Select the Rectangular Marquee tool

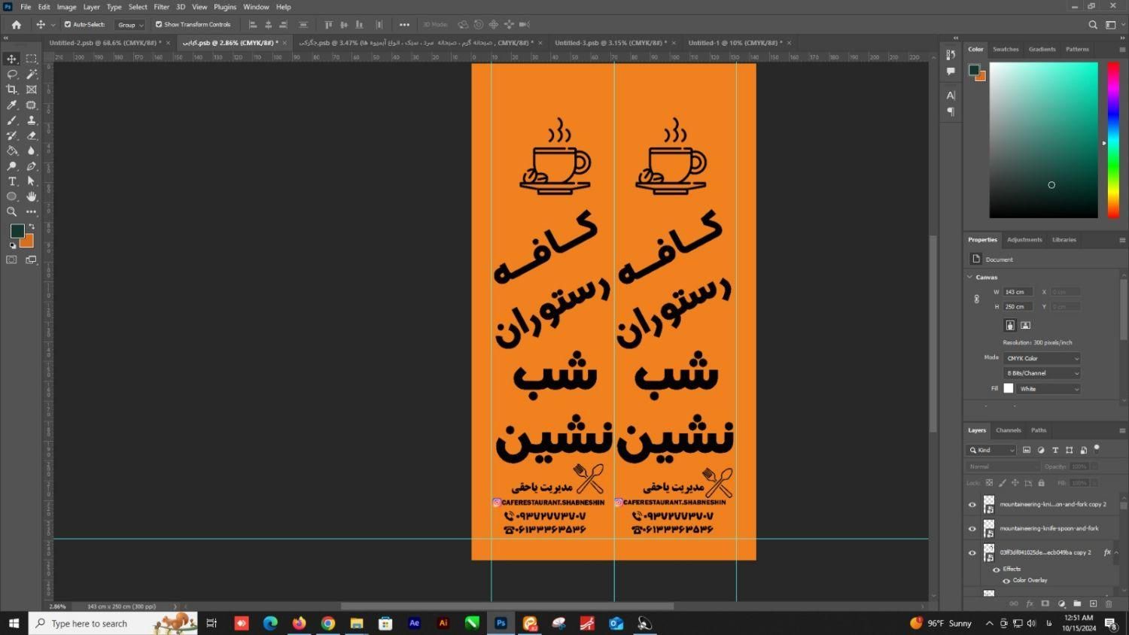click(x=32, y=59)
